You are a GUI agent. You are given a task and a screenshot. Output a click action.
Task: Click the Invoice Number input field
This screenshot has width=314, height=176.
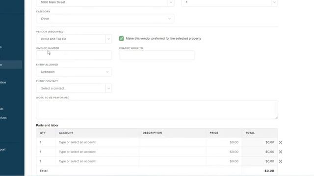coord(74,55)
